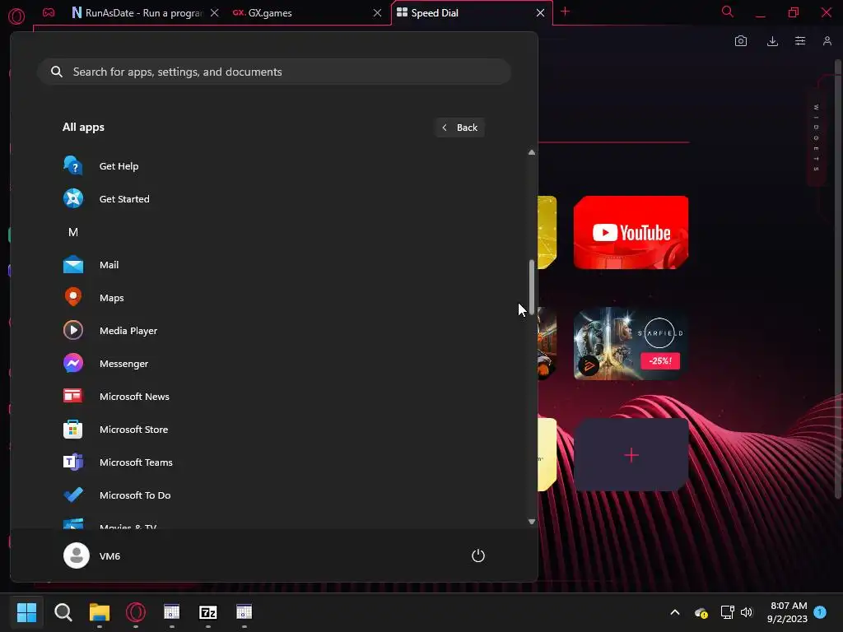Launch the Mail app icon
Image resolution: width=843 pixels, height=632 pixels.
[73, 265]
